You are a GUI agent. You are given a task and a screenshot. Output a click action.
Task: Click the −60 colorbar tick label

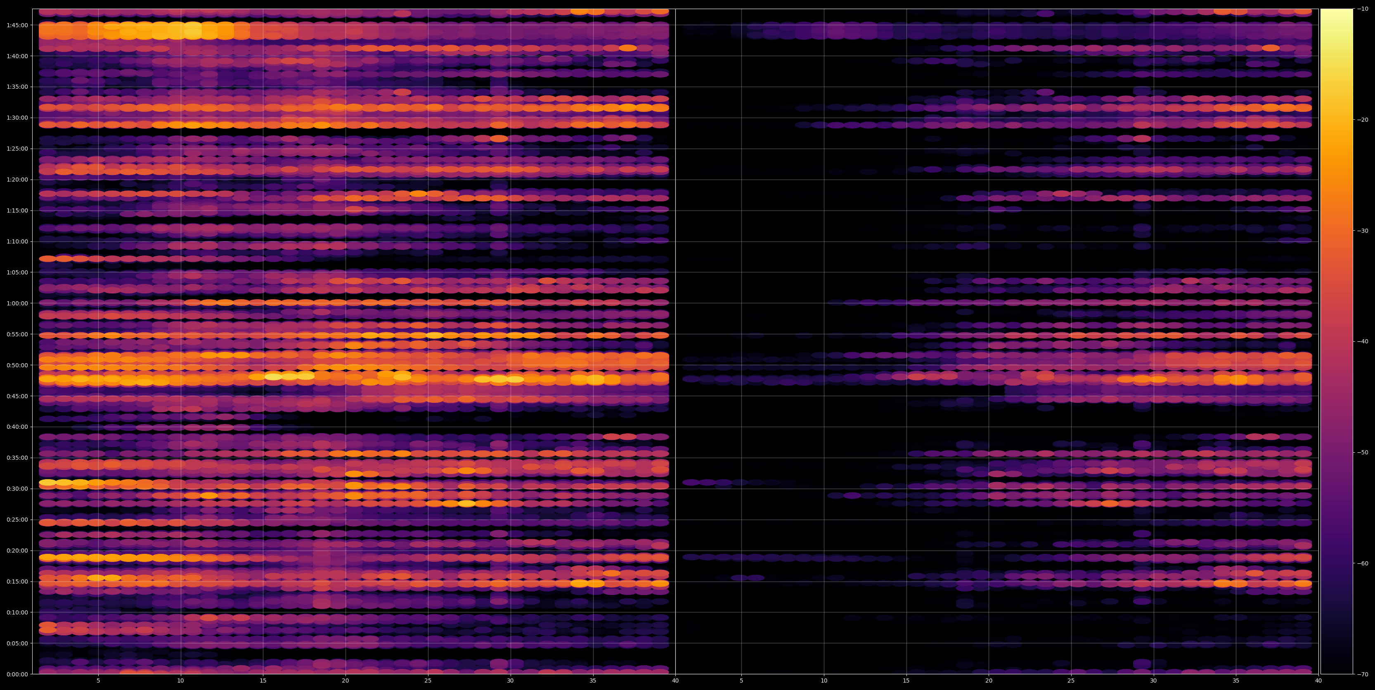click(1363, 564)
